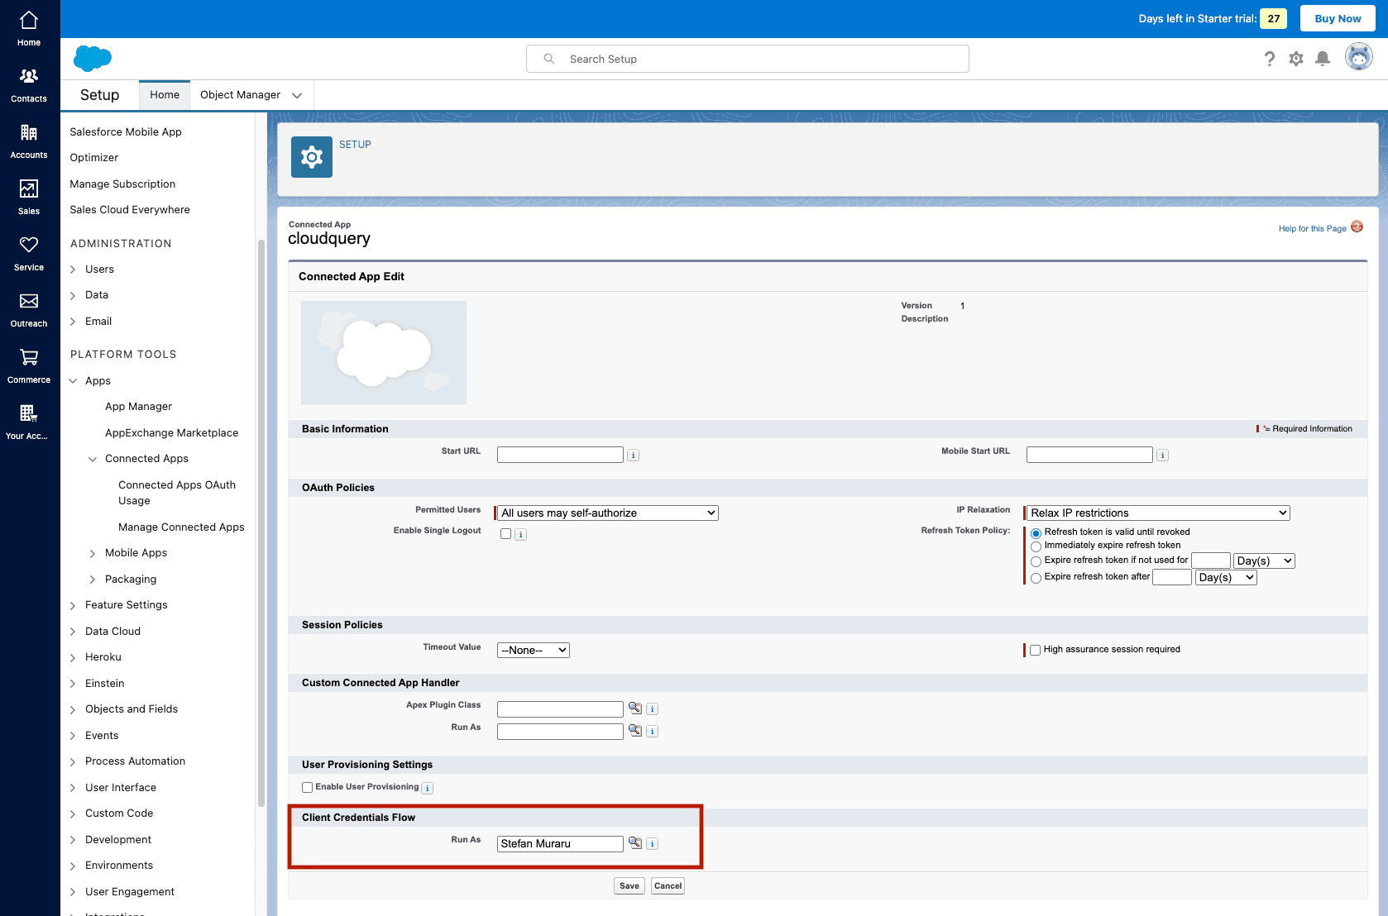Open App Manager in setup tree

coord(138,407)
